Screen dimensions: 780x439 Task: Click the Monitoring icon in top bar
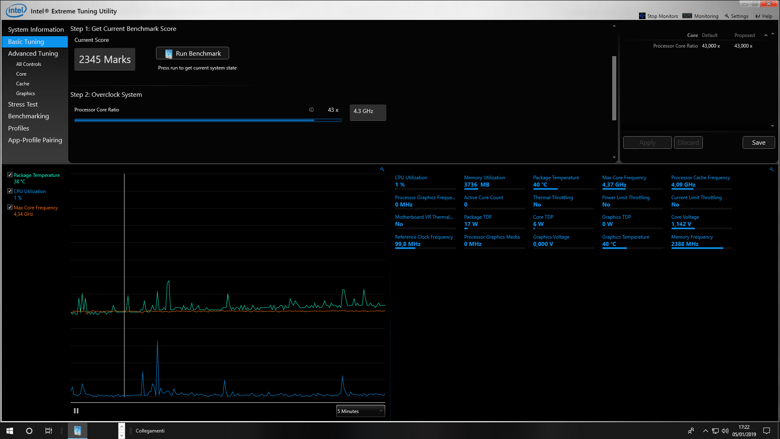[x=687, y=16]
